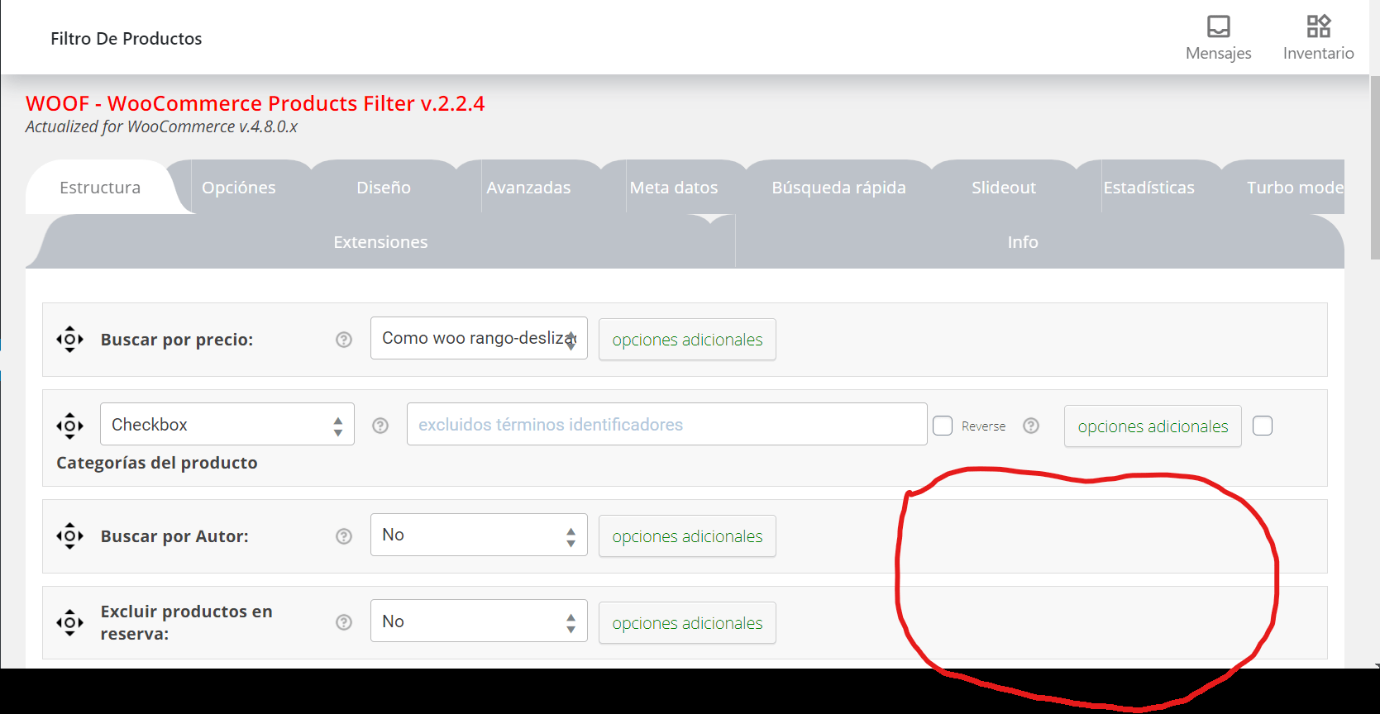Focus the excluidos términos identificadores field

(666, 424)
